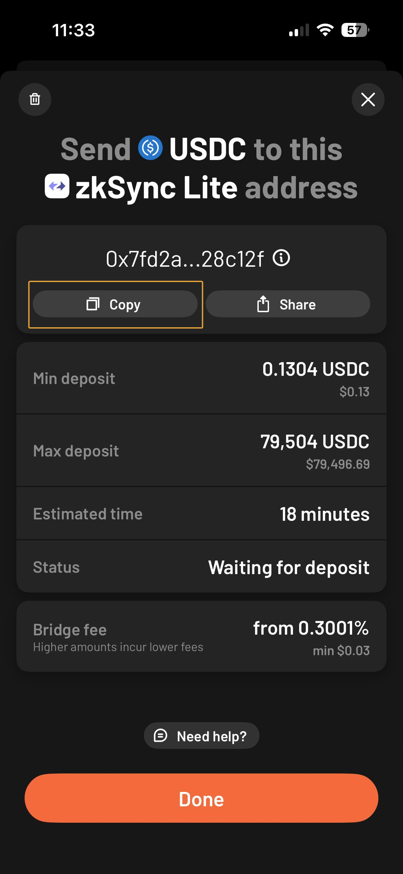Tap the trash delete icon
Viewport: 403px width, 874px height.
[35, 100]
